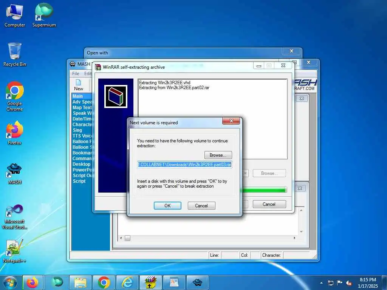Image resolution: width=387 pixels, height=290 pixels.
Task: Open the Microsoft Visual Studio desktop shortcut
Action: pos(15,217)
